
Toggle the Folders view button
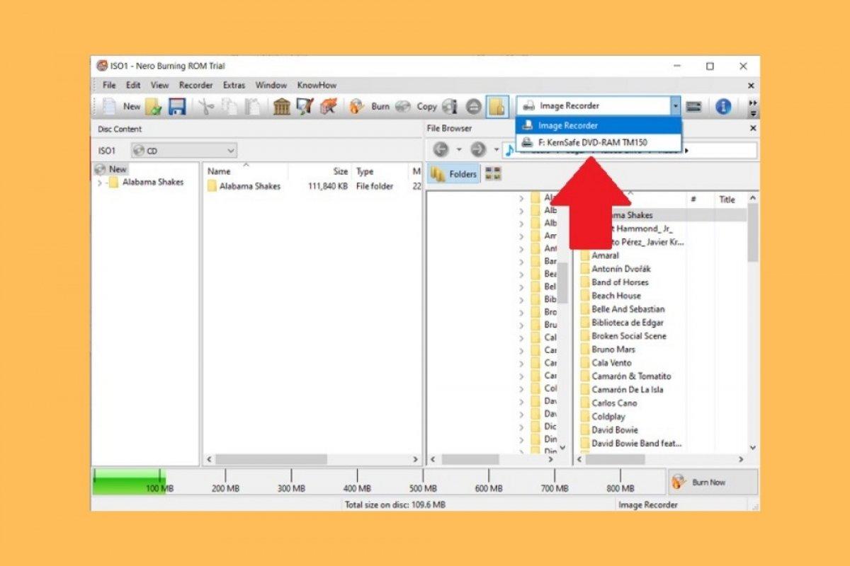(x=454, y=174)
